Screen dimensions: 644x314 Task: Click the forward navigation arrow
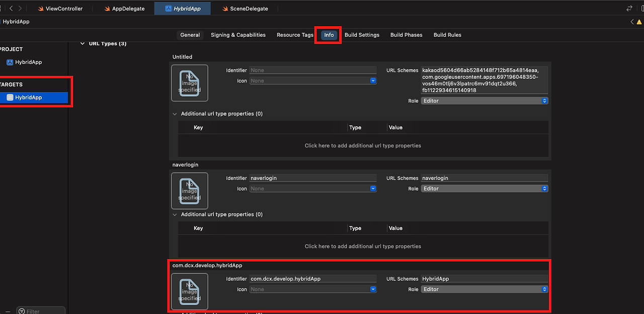point(20,9)
